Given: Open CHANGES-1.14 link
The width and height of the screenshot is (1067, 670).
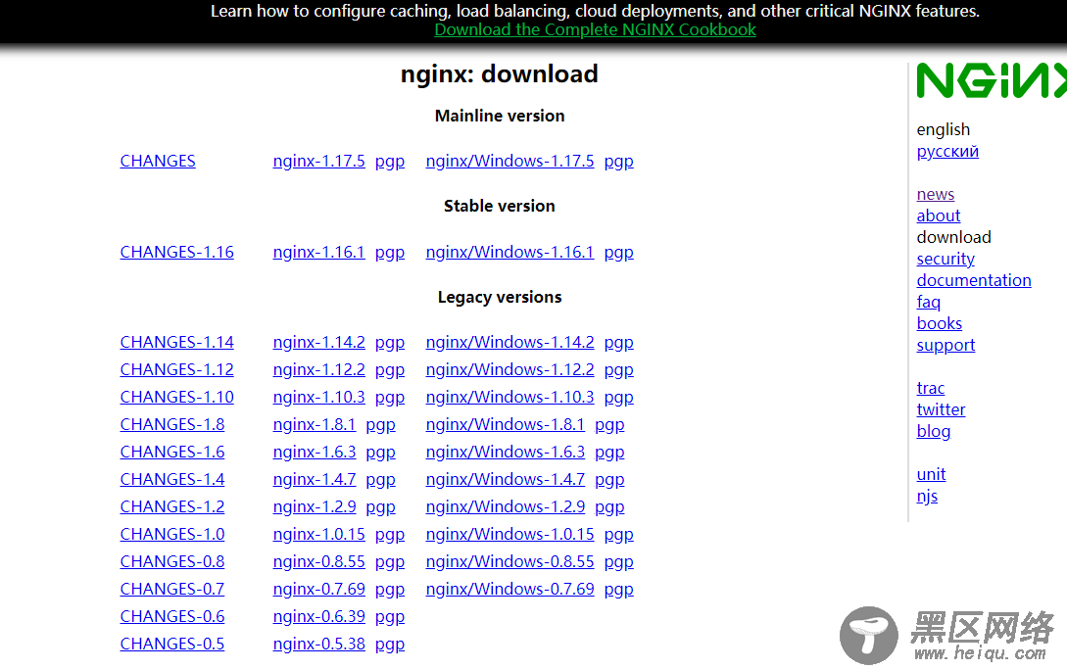Looking at the screenshot, I should coord(177,342).
